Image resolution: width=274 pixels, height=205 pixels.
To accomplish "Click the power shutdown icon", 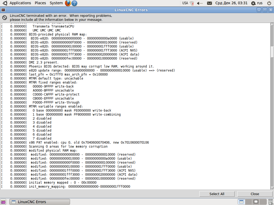I will tap(269, 3).
